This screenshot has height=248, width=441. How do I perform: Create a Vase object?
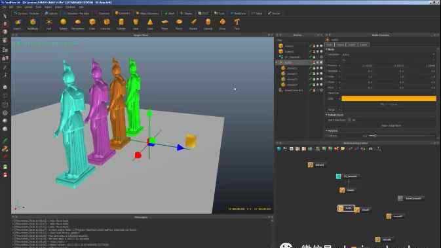point(136,24)
